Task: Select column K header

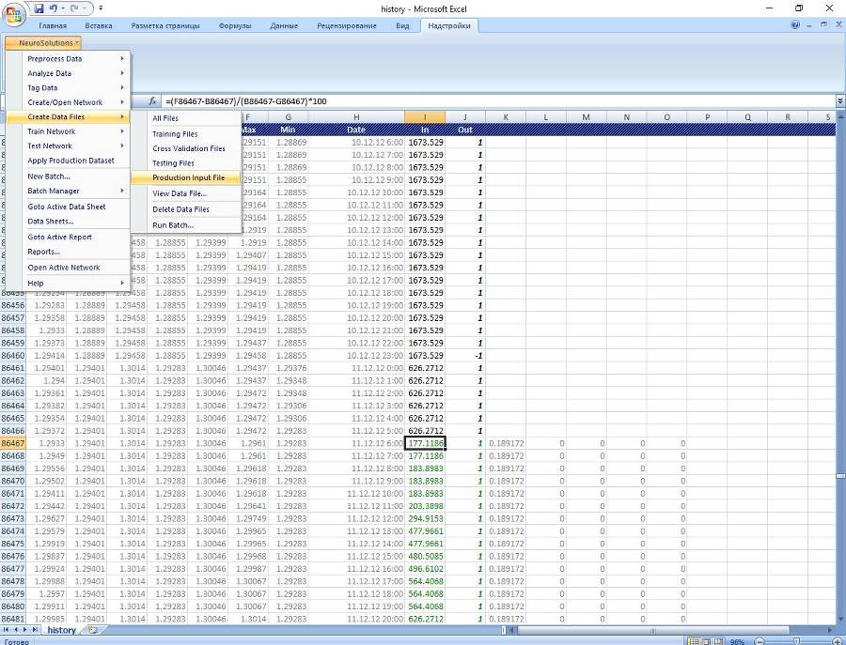Action: pyautogui.click(x=506, y=117)
